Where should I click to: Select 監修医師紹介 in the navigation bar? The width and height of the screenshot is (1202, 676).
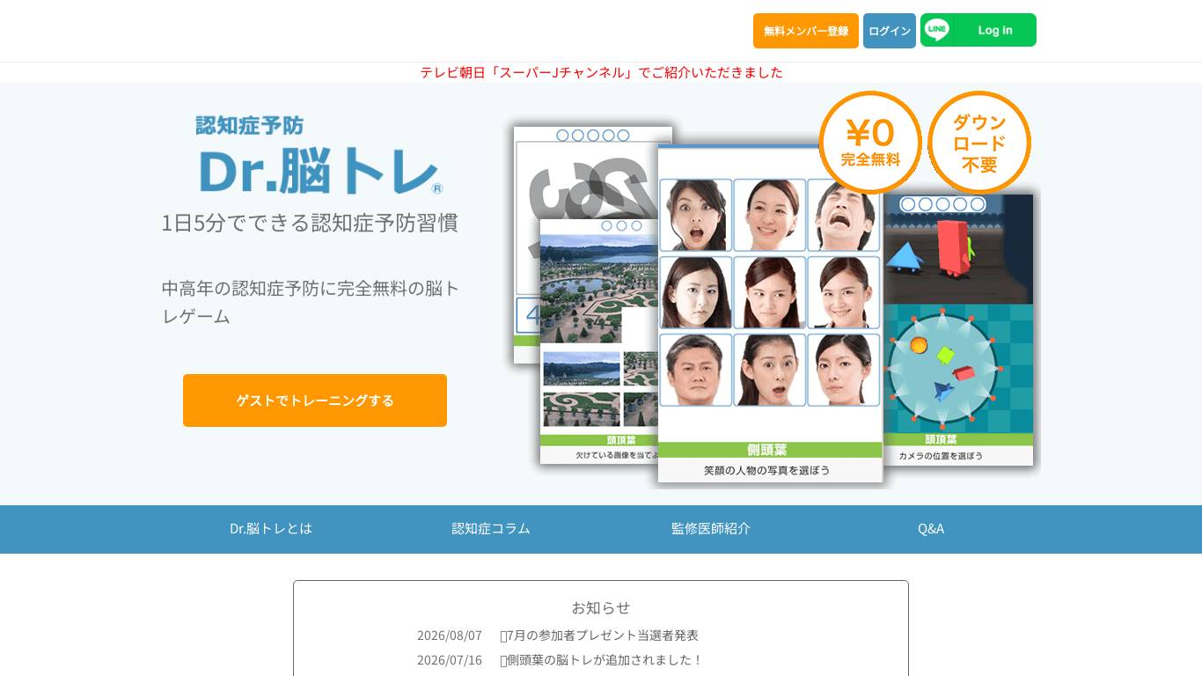tap(711, 529)
